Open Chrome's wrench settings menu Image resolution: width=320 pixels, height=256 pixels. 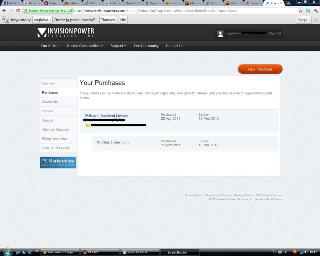[x=316, y=11]
